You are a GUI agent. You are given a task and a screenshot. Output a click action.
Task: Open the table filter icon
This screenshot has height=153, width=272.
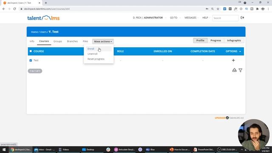pos(241,70)
